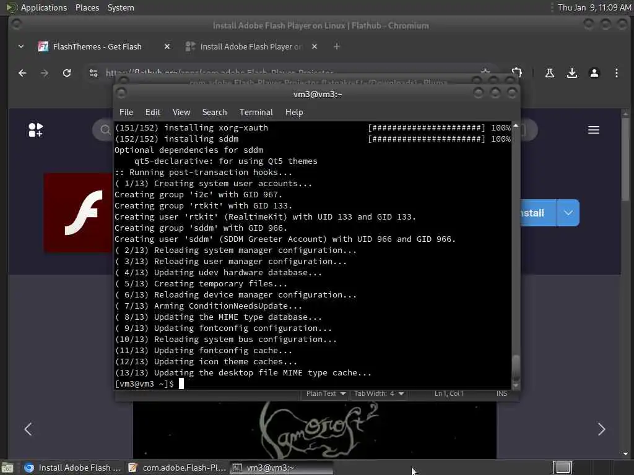Image resolution: width=634 pixels, height=475 pixels.
Task: Open the terminal Help menu
Action: (x=294, y=113)
